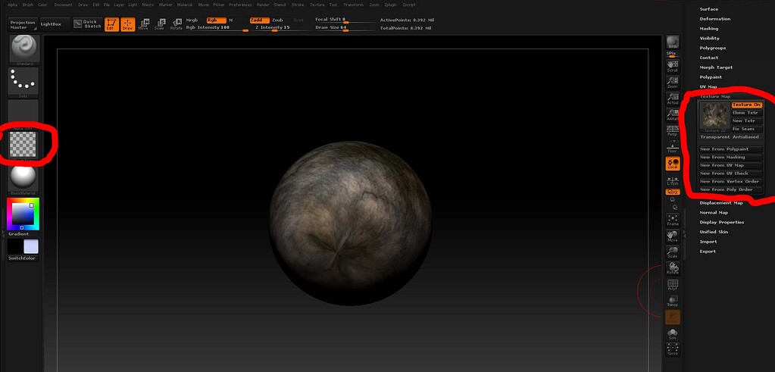Expand the Displacement Map section
This screenshot has height=372, width=775.
pyautogui.click(x=720, y=203)
